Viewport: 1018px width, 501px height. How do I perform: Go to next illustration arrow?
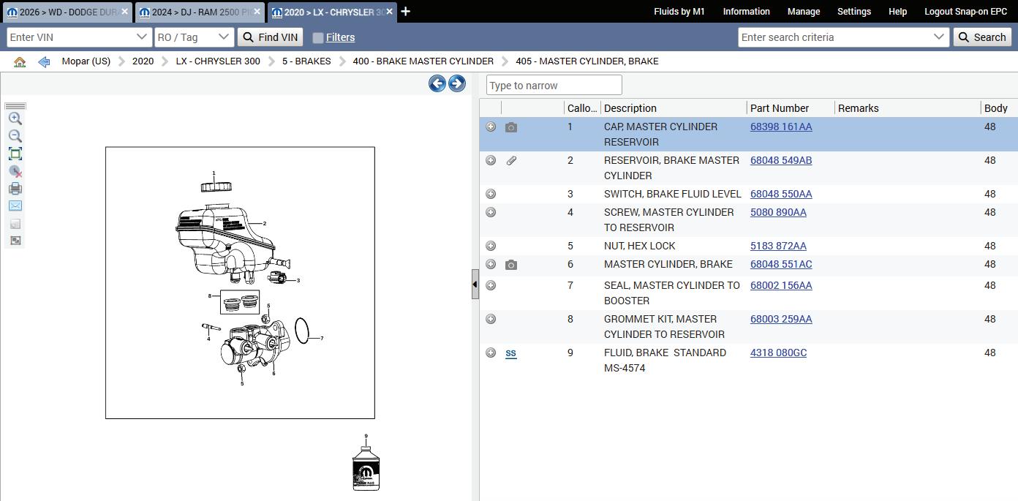pos(457,83)
